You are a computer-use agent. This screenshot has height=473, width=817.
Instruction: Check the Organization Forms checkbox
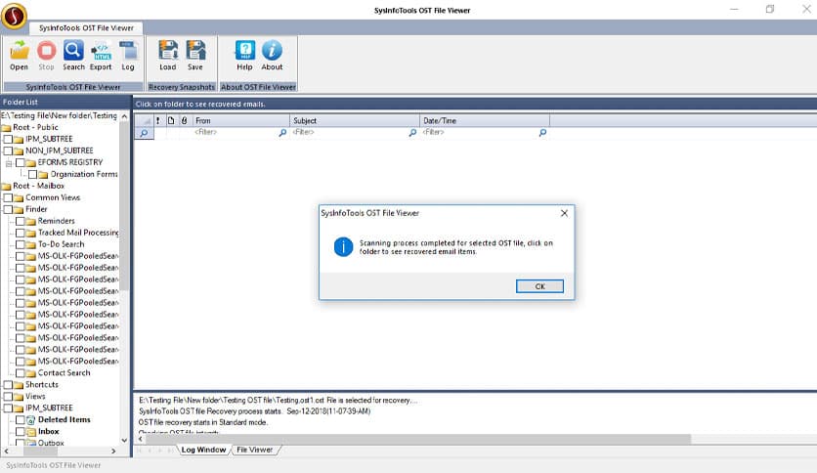(33, 175)
